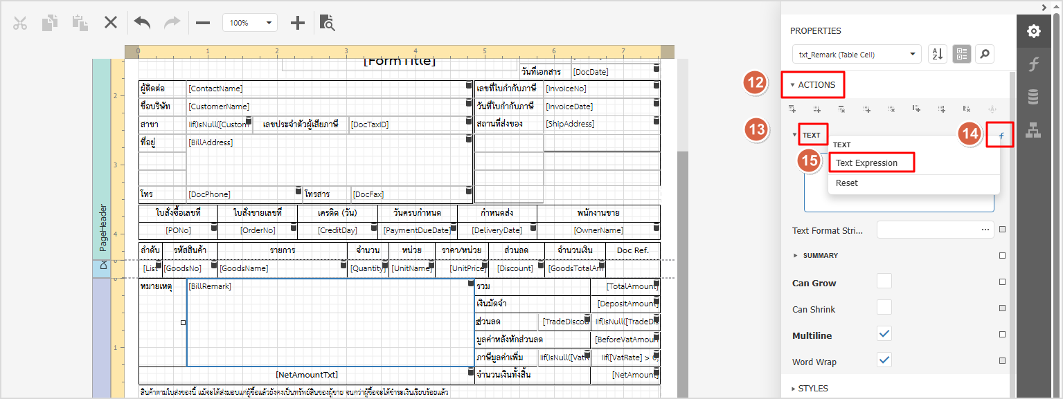Open the Field List database panel

coord(1033,97)
